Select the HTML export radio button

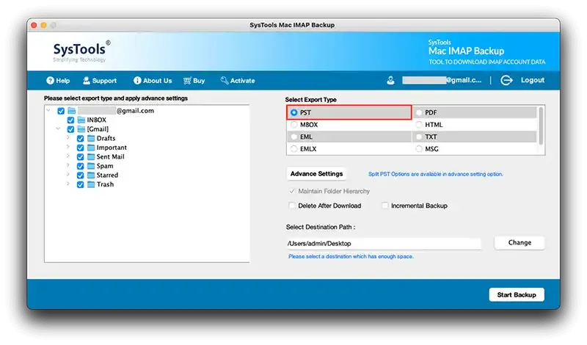pyautogui.click(x=419, y=125)
